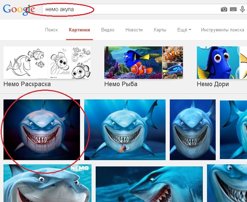Open the Видео tab
This screenshot has height=202, width=247.
tap(108, 30)
